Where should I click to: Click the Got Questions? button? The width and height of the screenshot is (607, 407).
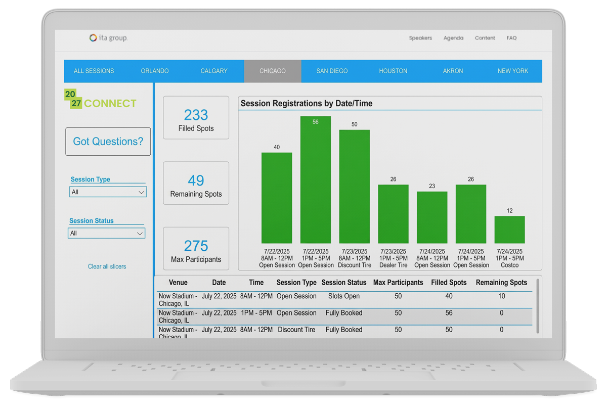[108, 142]
